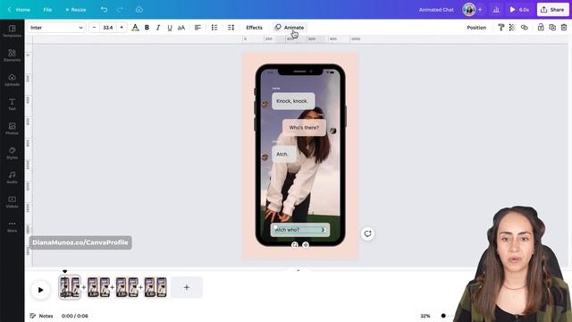This screenshot has height=322, width=572.
Task: Open the Effects panel
Action: [x=254, y=28]
